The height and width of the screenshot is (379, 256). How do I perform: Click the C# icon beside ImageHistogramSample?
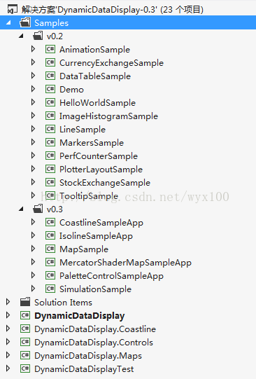(x=50, y=116)
